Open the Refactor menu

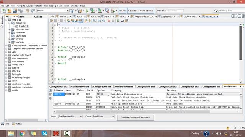coord(39,6)
